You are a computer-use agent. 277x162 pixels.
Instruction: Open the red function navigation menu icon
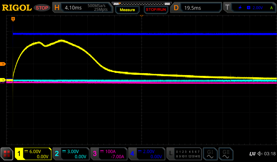click(7, 154)
